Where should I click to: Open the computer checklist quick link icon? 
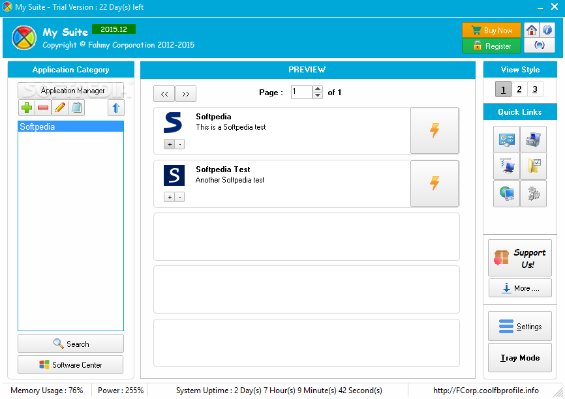coord(507,166)
